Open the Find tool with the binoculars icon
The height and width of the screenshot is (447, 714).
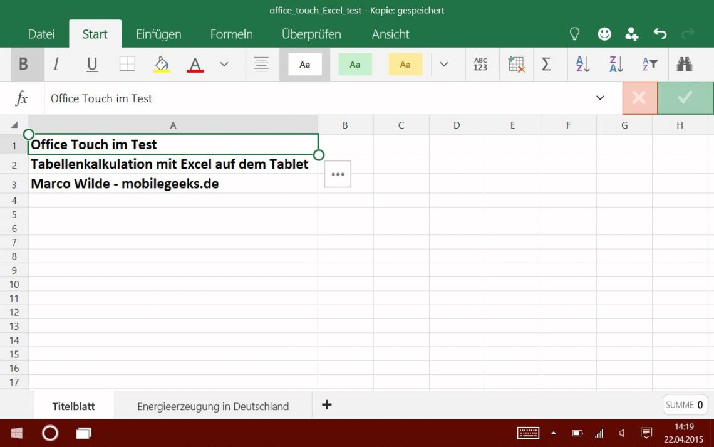pyautogui.click(x=685, y=64)
